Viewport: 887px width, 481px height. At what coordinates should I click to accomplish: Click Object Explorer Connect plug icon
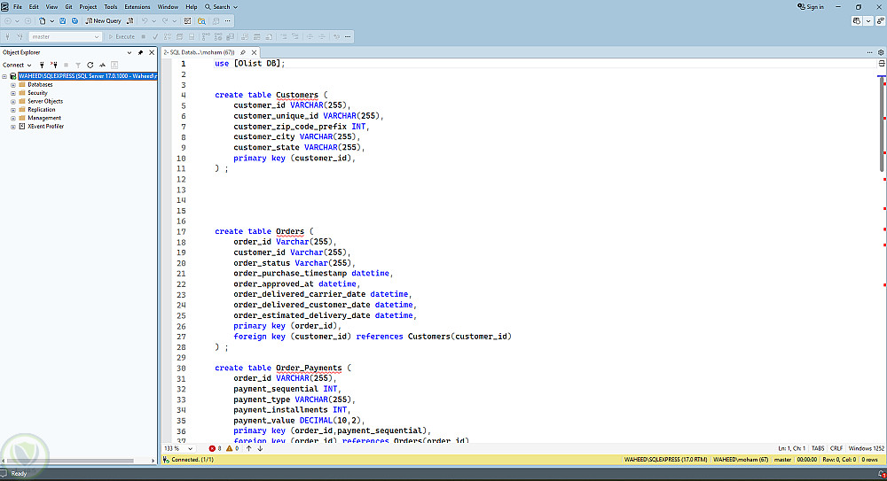point(42,65)
